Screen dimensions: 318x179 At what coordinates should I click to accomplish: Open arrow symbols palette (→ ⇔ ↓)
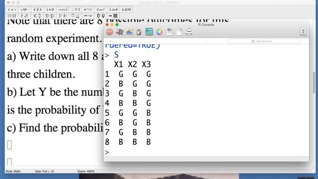(x=63, y=9)
